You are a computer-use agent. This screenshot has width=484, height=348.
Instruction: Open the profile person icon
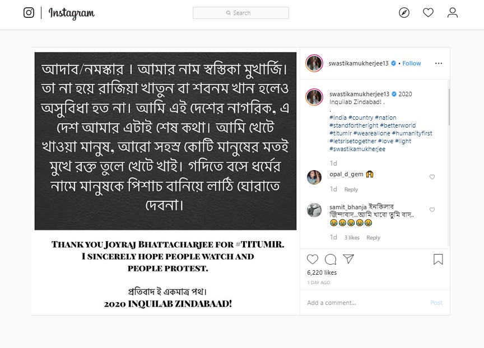[453, 13]
